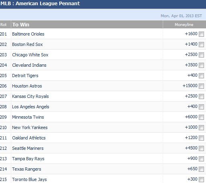The image size is (206, 183).
Task: Click the To Win column header
Action: [x=21, y=25]
